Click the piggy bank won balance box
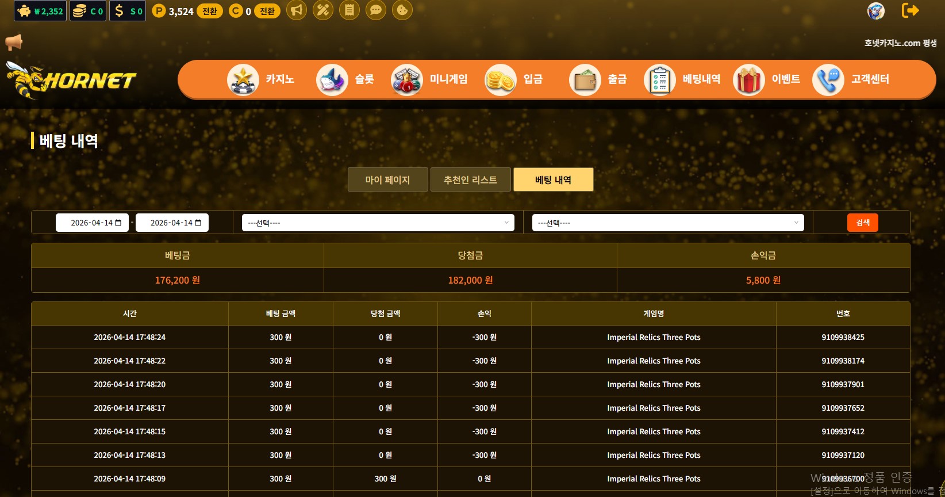Image resolution: width=945 pixels, height=497 pixels. coord(40,11)
